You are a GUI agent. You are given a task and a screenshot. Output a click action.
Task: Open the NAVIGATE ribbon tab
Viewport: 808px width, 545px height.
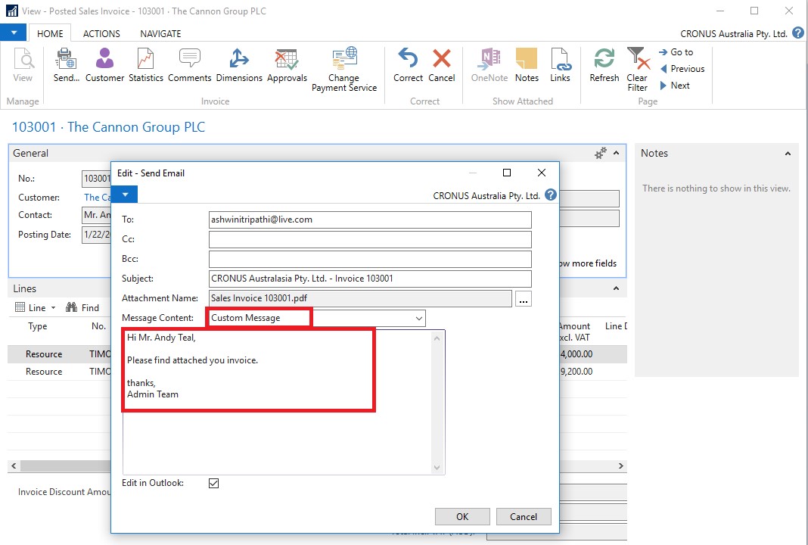tap(160, 33)
